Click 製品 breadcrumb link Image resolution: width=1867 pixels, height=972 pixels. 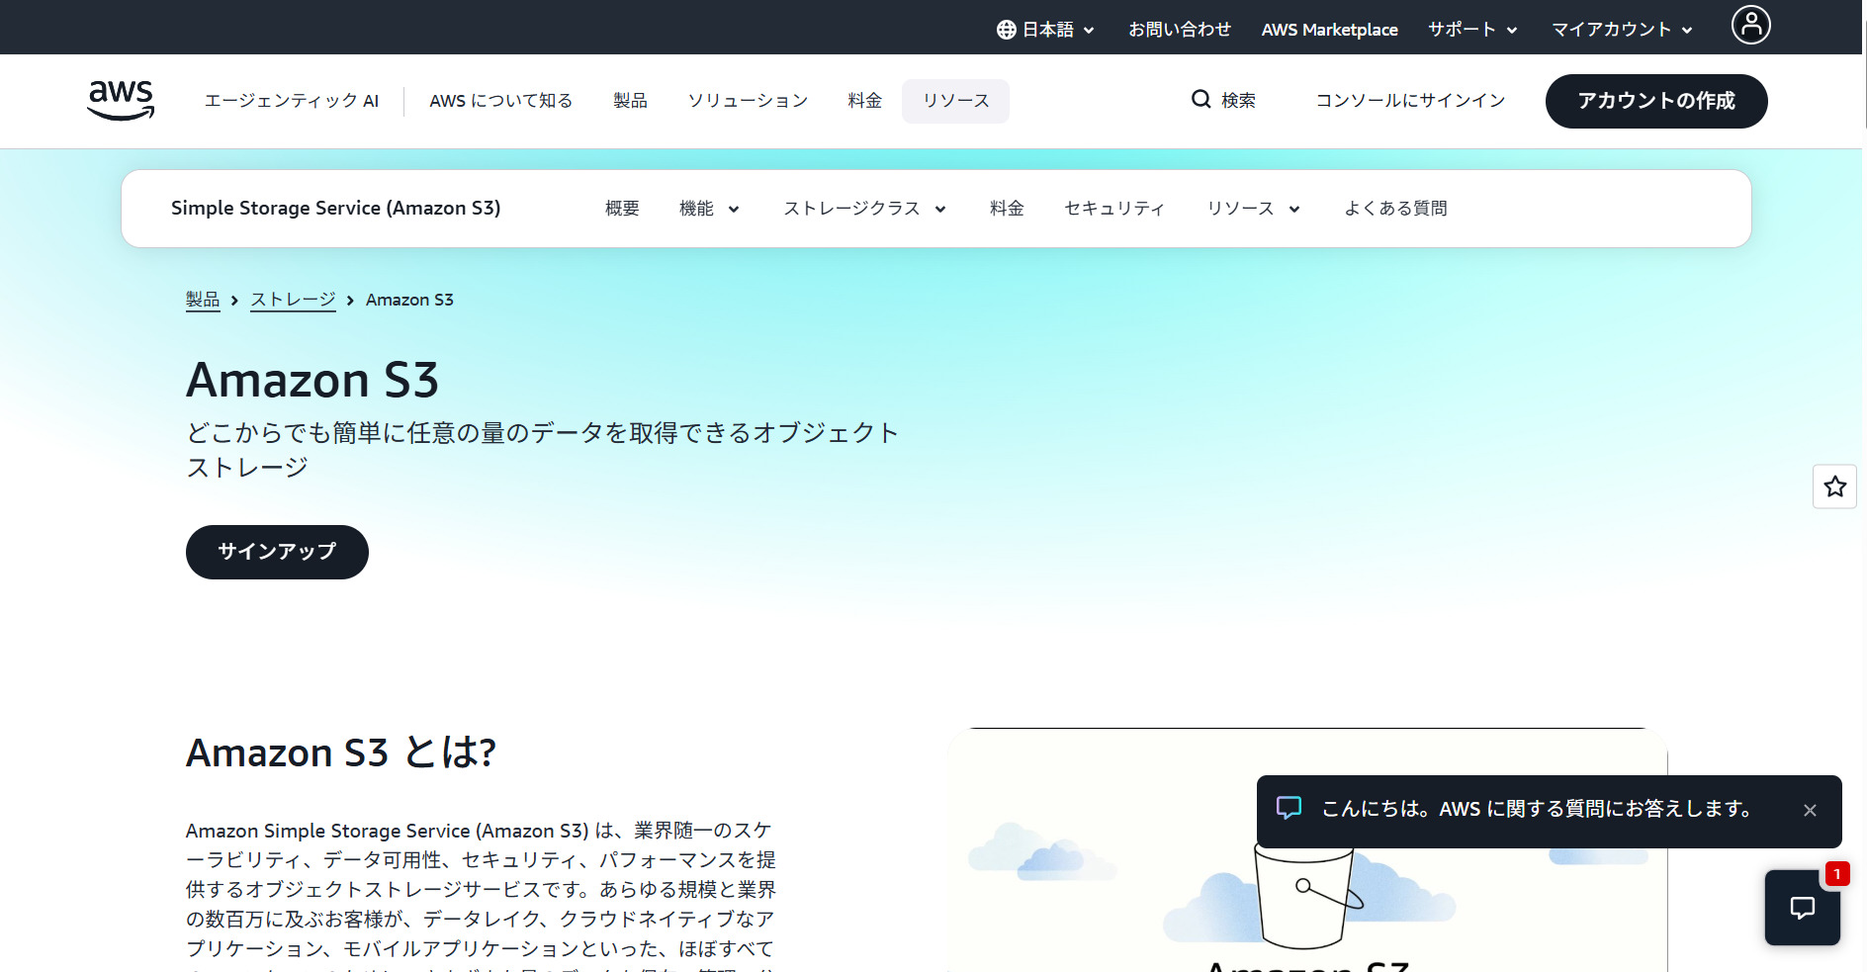point(203,300)
